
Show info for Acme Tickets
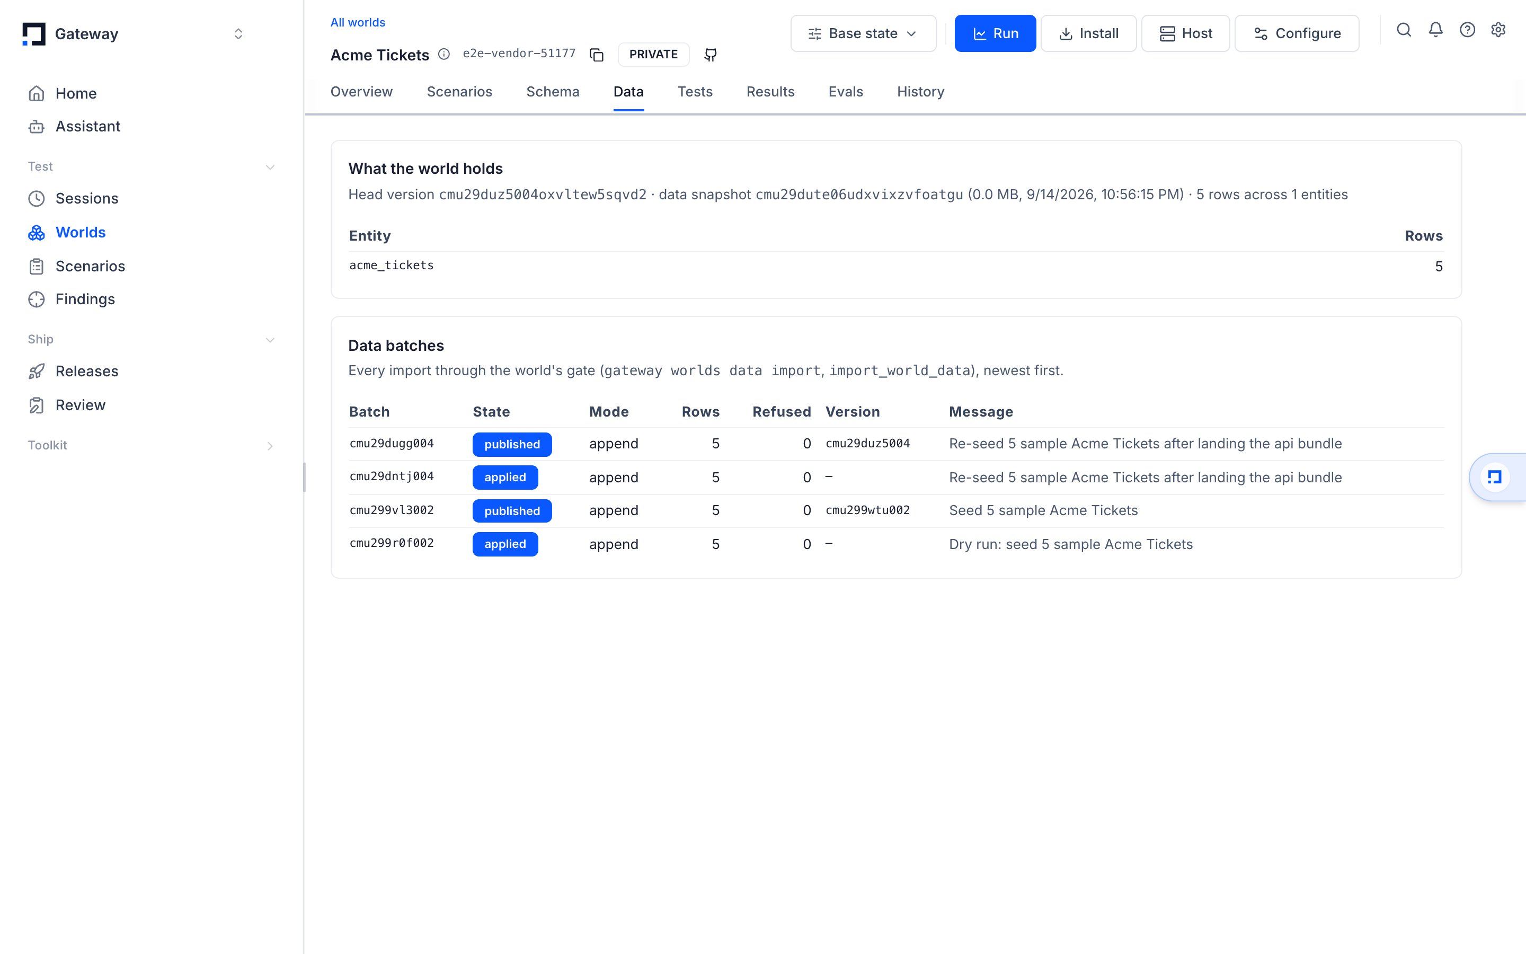[444, 54]
